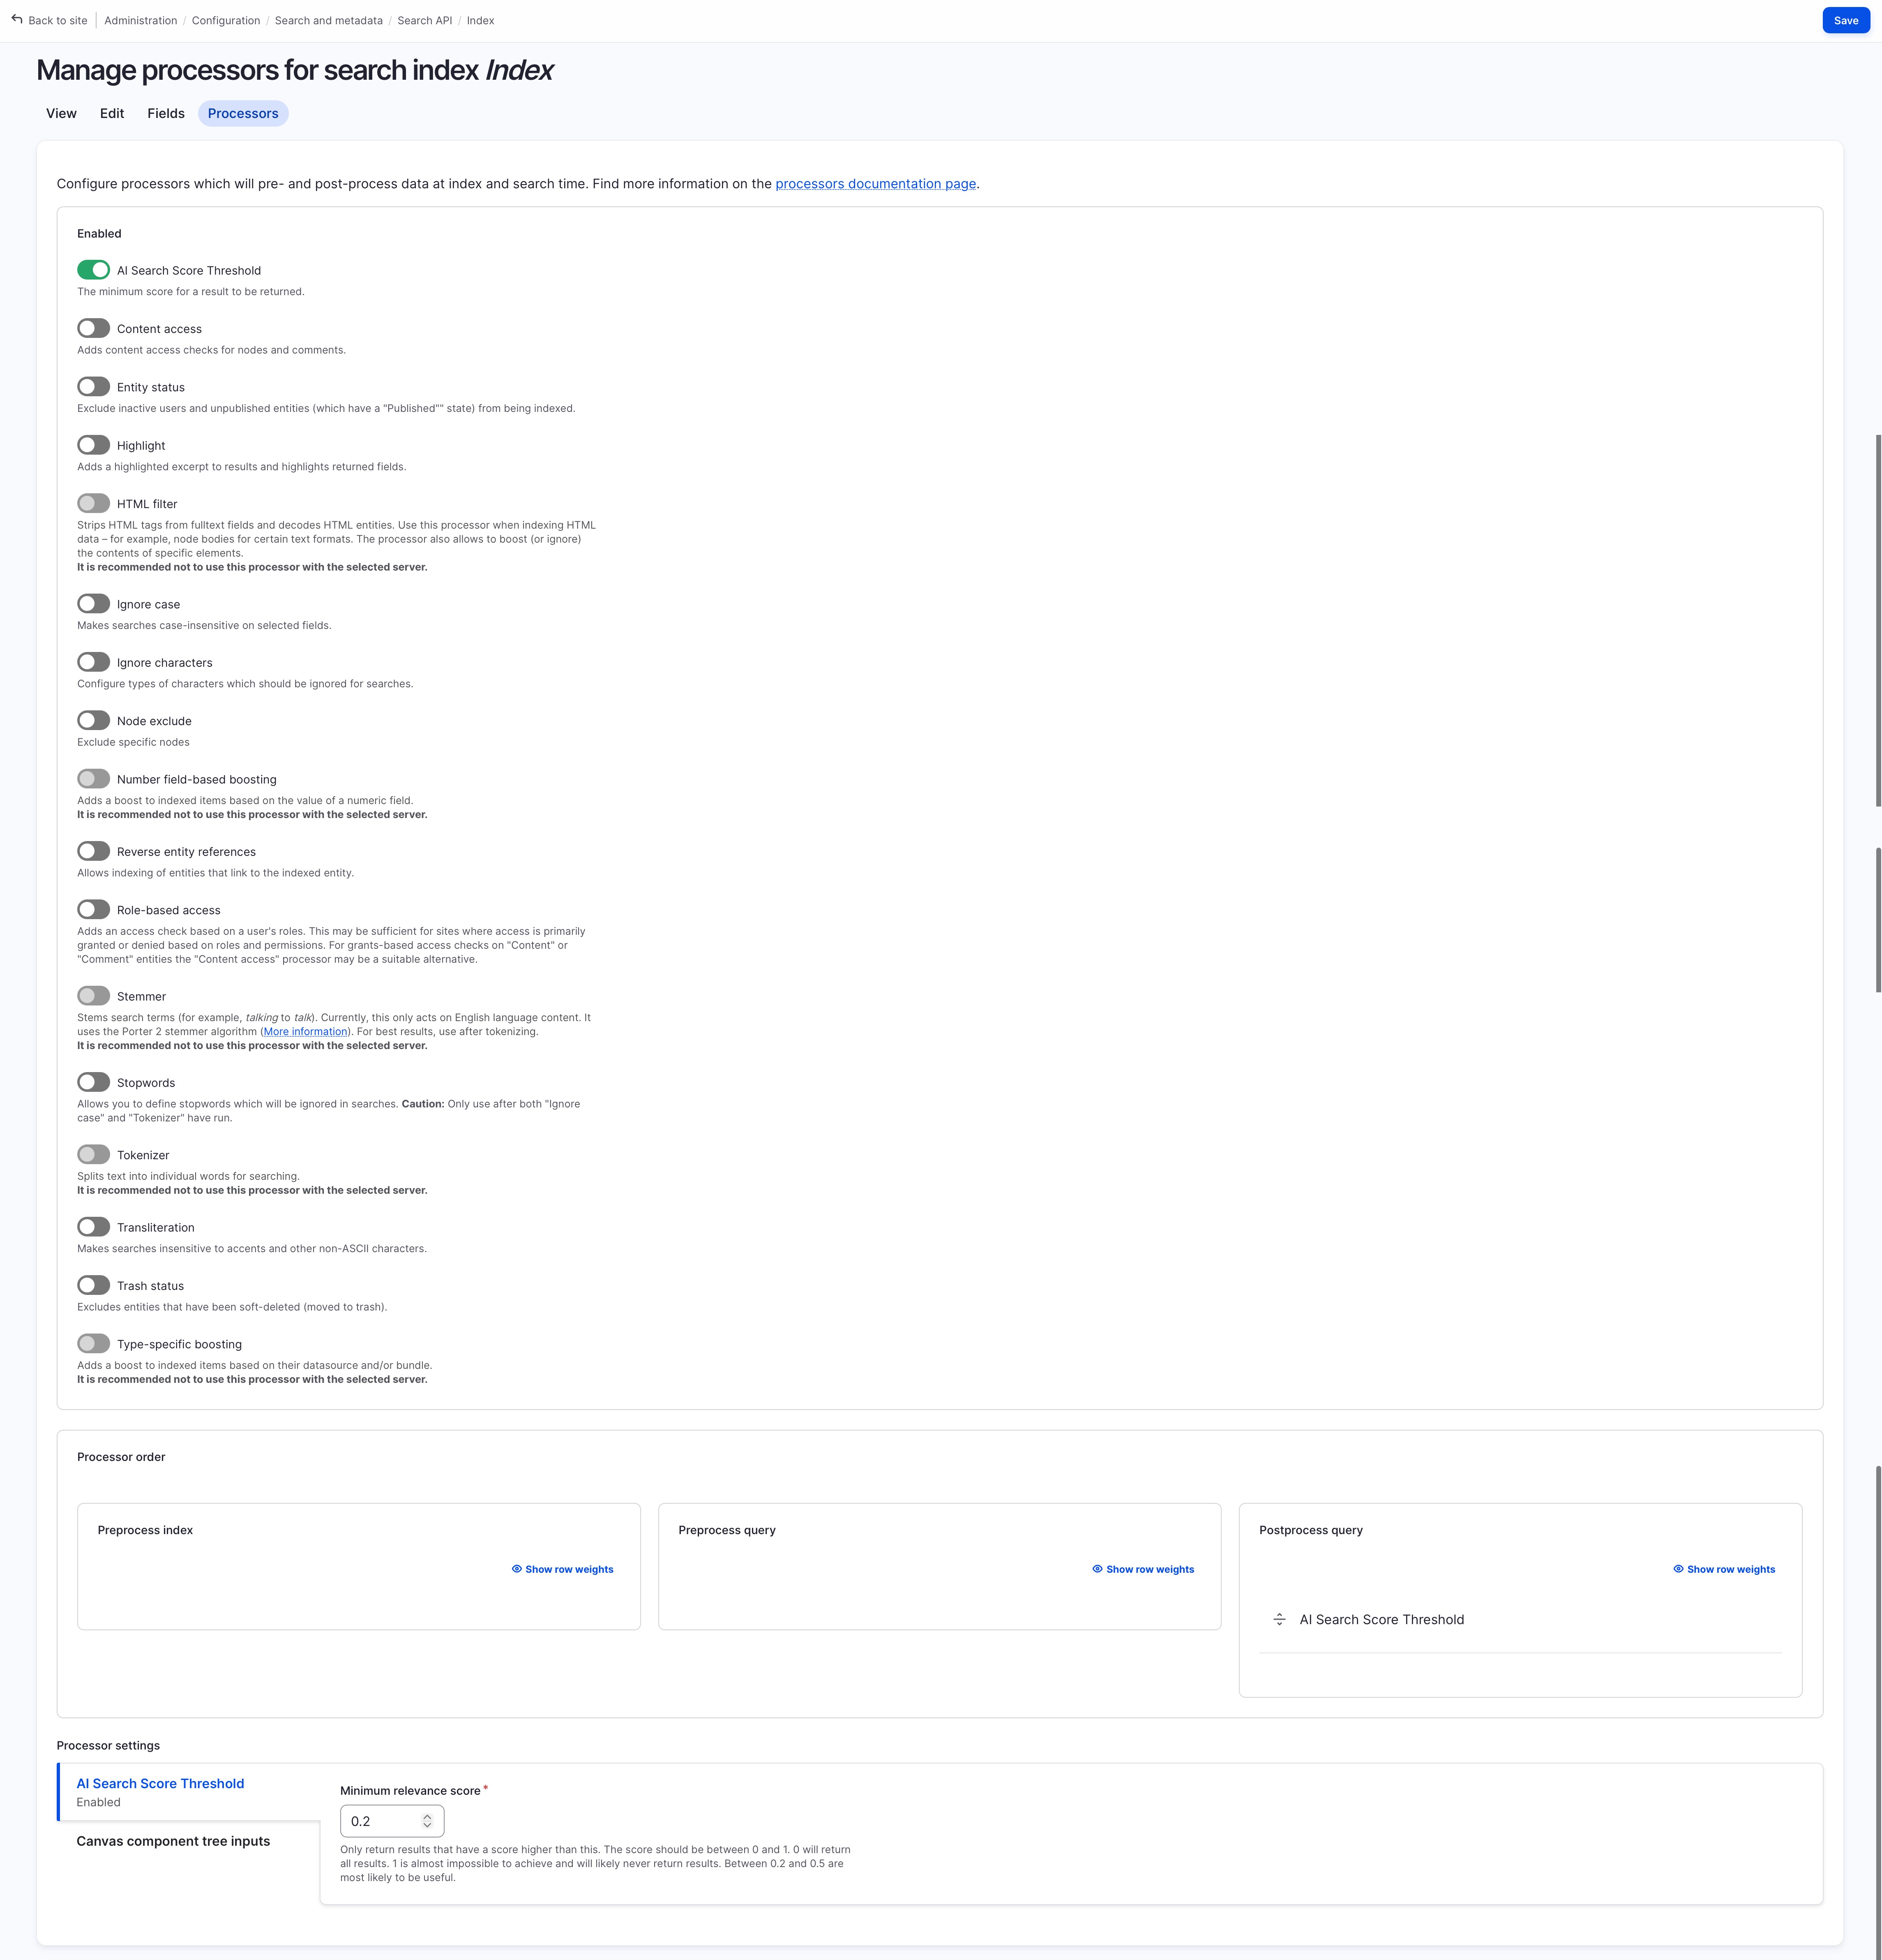Click eye icon in Preprocess index box

point(517,1569)
